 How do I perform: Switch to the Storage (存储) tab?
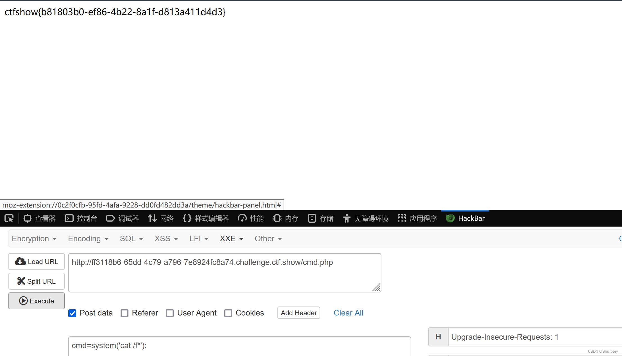pyautogui.click(x=321, y=218)
